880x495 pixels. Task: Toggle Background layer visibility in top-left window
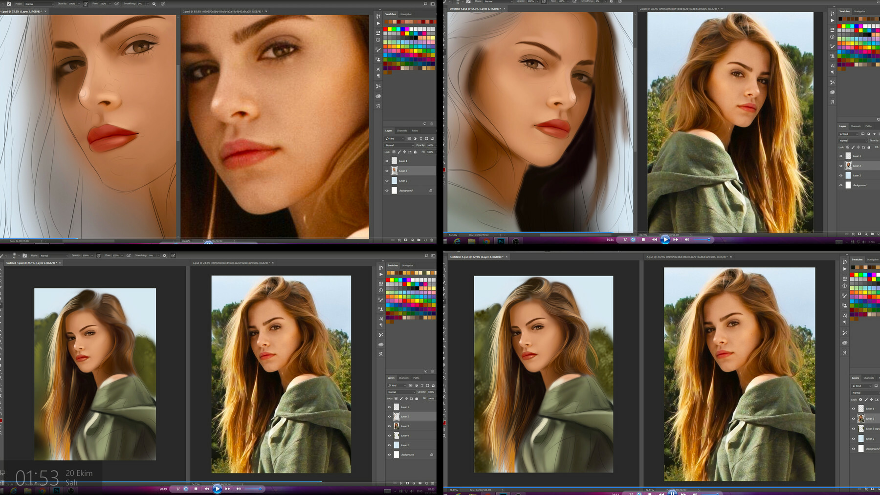tap(387, 191)
